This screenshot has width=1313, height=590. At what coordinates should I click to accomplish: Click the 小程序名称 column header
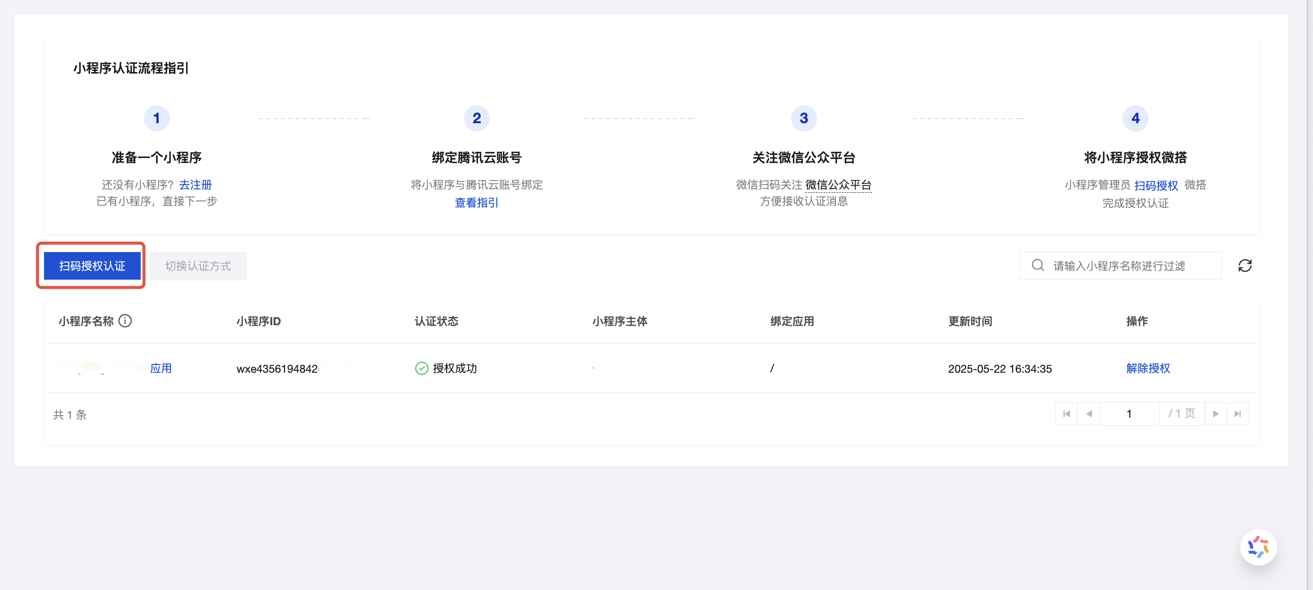tap(86, 321)
